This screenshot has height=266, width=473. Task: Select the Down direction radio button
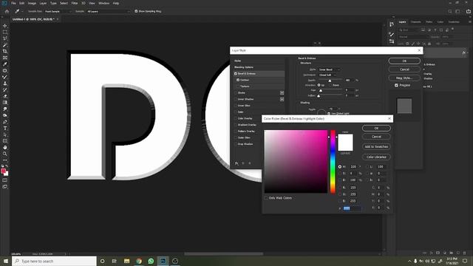pos(330,85)
